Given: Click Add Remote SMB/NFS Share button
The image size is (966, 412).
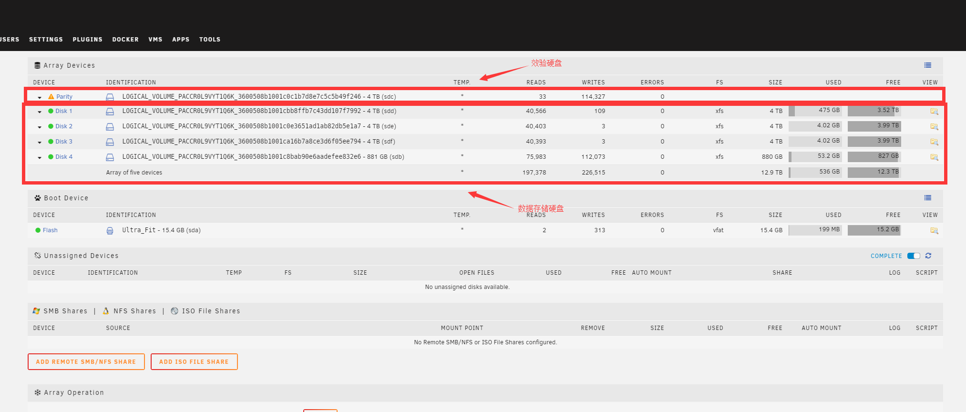Looking at the screenshot, I should point(86,362).
